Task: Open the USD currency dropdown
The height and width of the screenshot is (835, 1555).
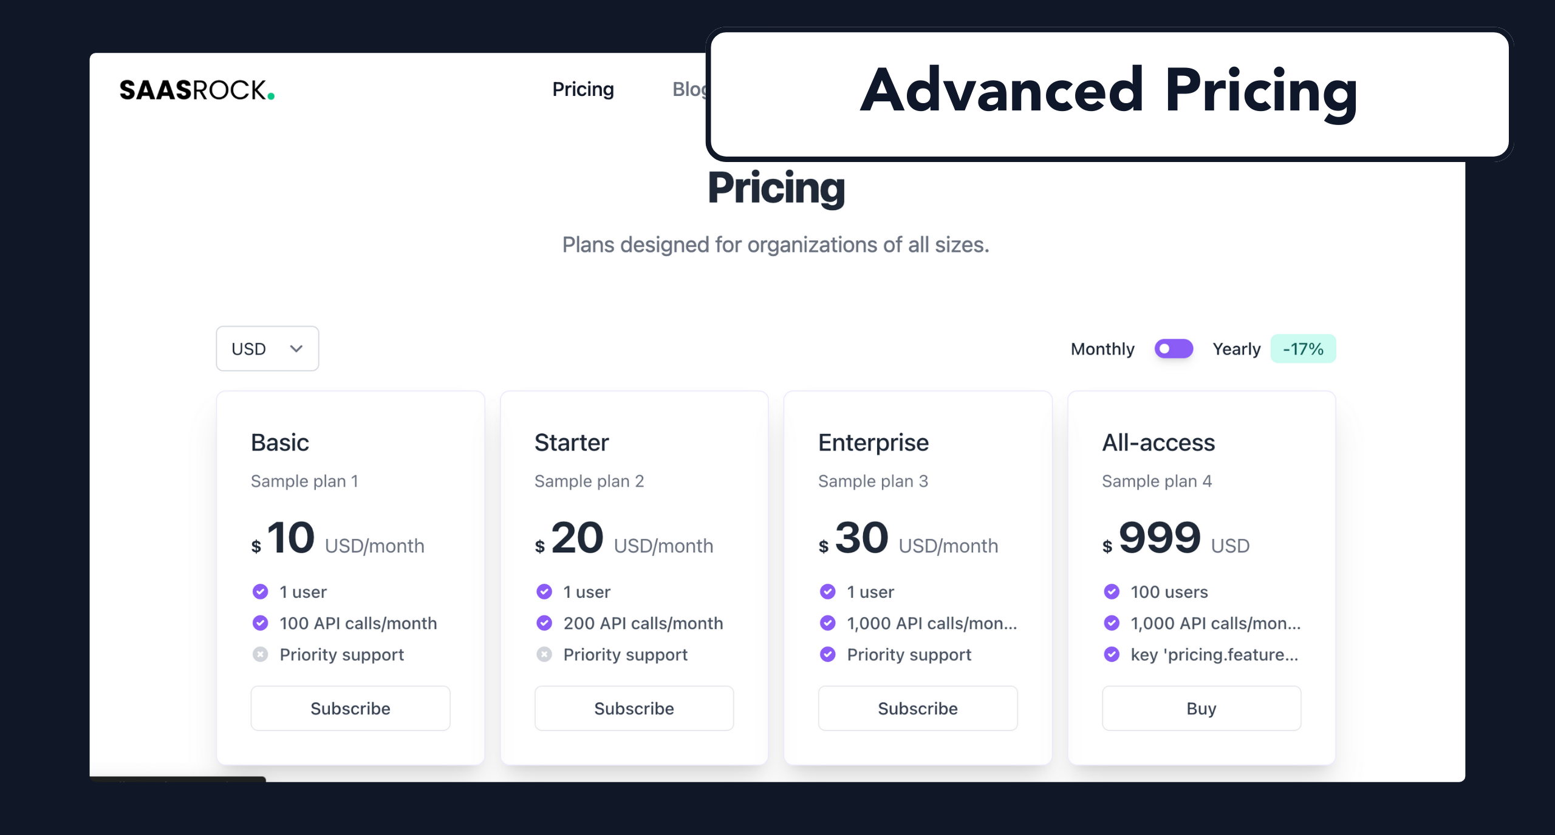Action: 267,349
